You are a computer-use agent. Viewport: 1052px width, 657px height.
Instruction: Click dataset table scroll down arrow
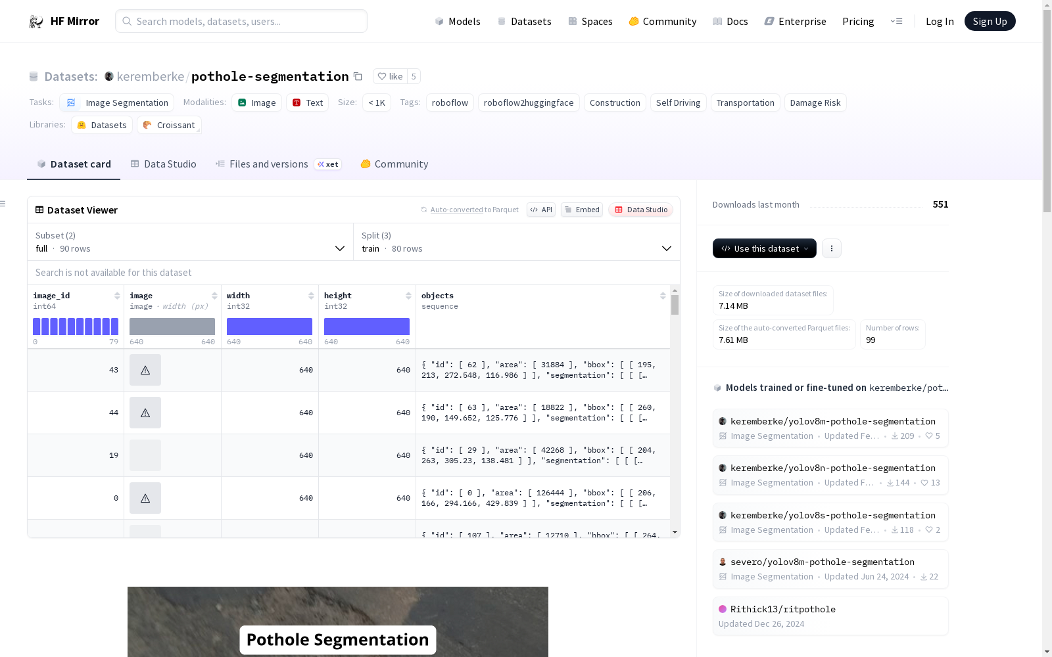click(x=675, y=532)
